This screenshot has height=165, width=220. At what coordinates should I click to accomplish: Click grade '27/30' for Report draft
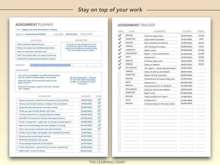tap(201, 50)
